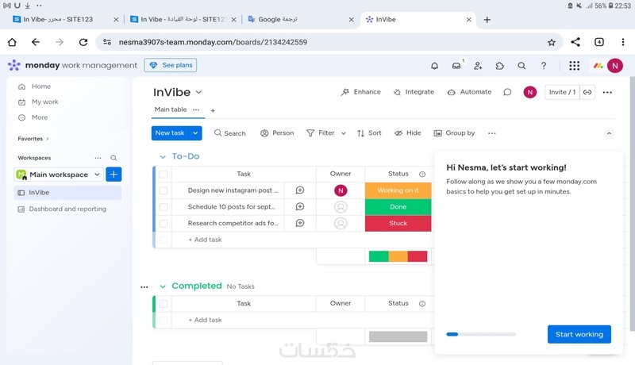Search the workspaces with the magnifier icon
This screenshot has width=635, height=365.
tap(114, 158)
